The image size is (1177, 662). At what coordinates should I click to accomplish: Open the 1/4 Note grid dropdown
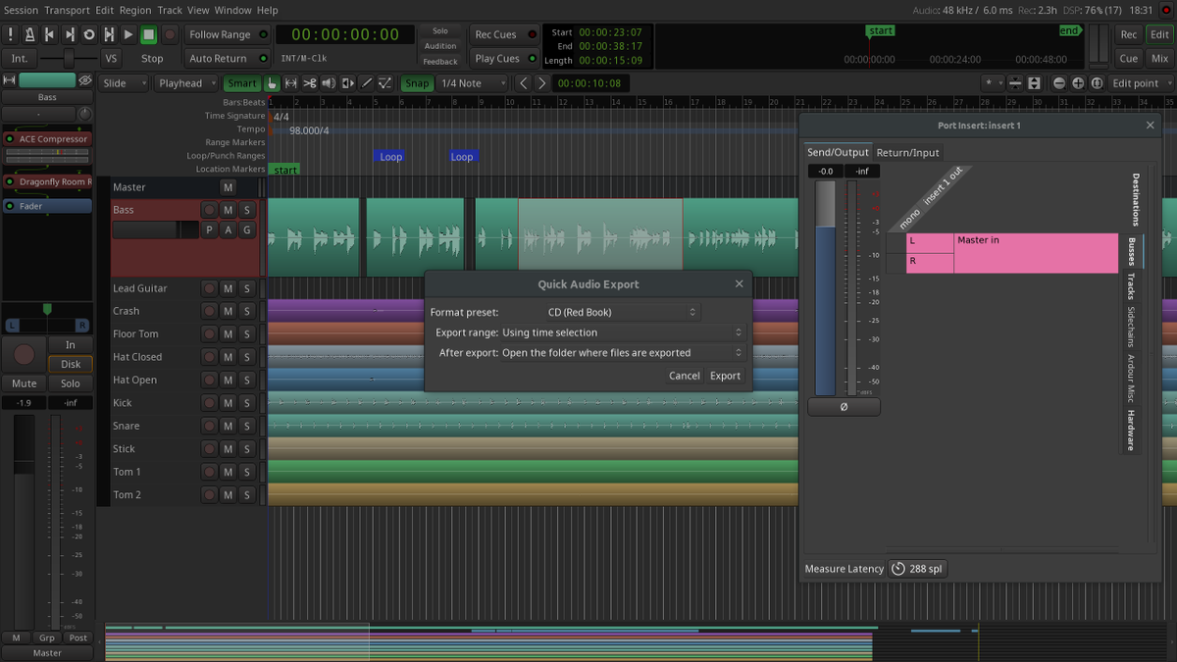[472, 83]
